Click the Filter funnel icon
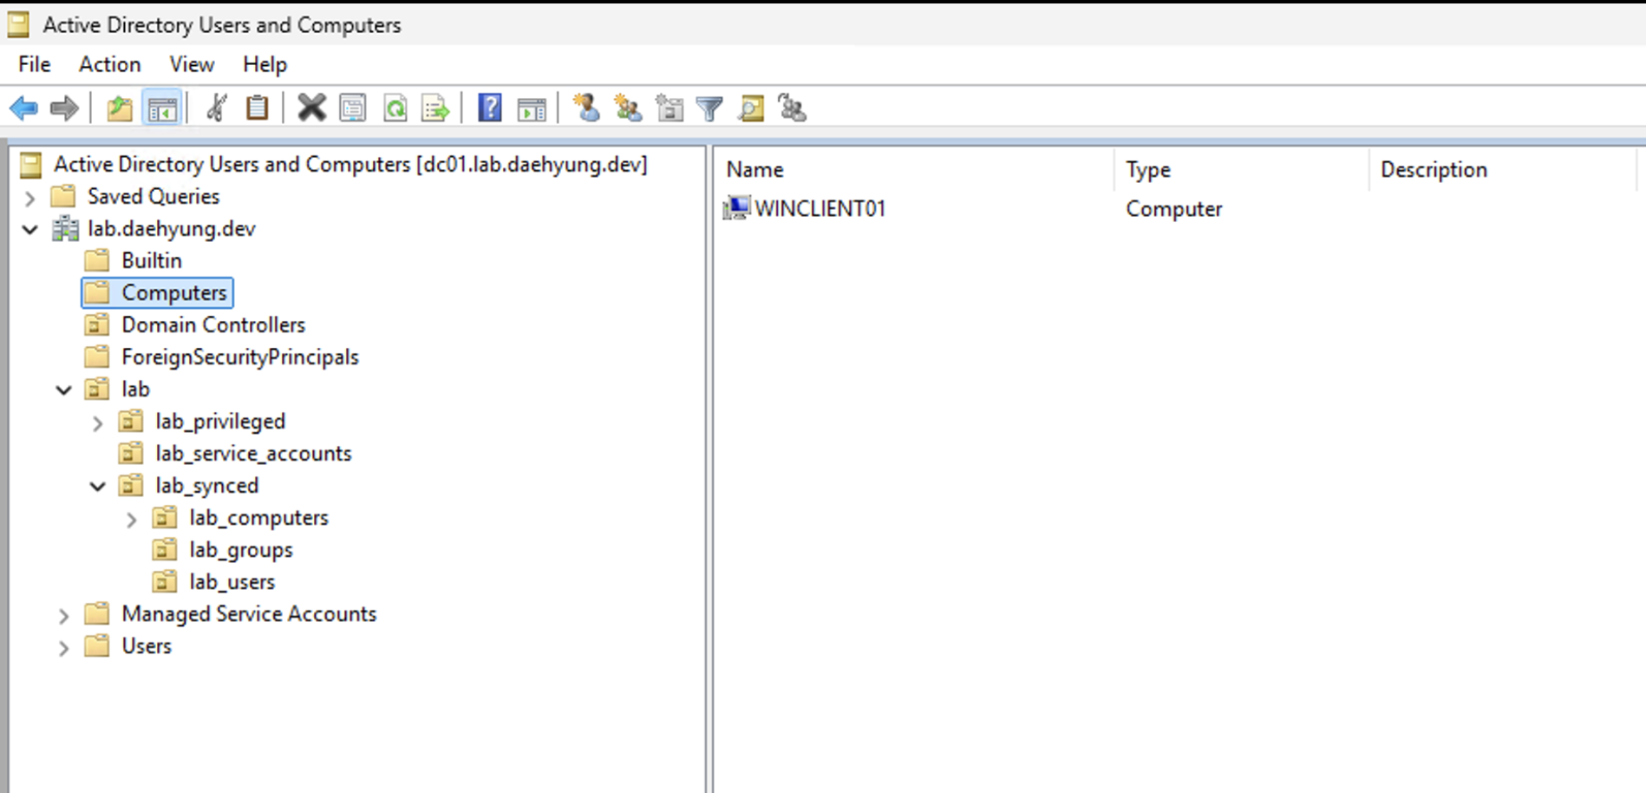 (709, 108)
